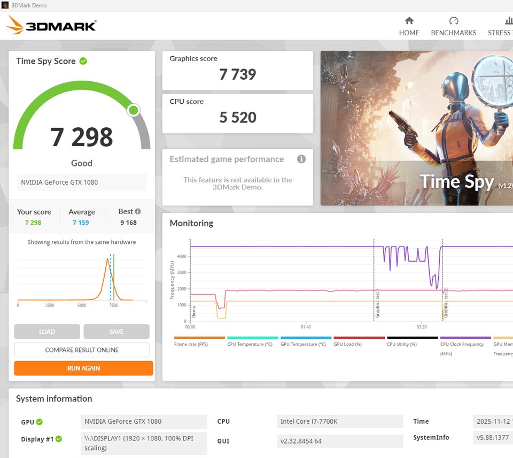Click the Intel Core i7-7700K CPU field

340,421
